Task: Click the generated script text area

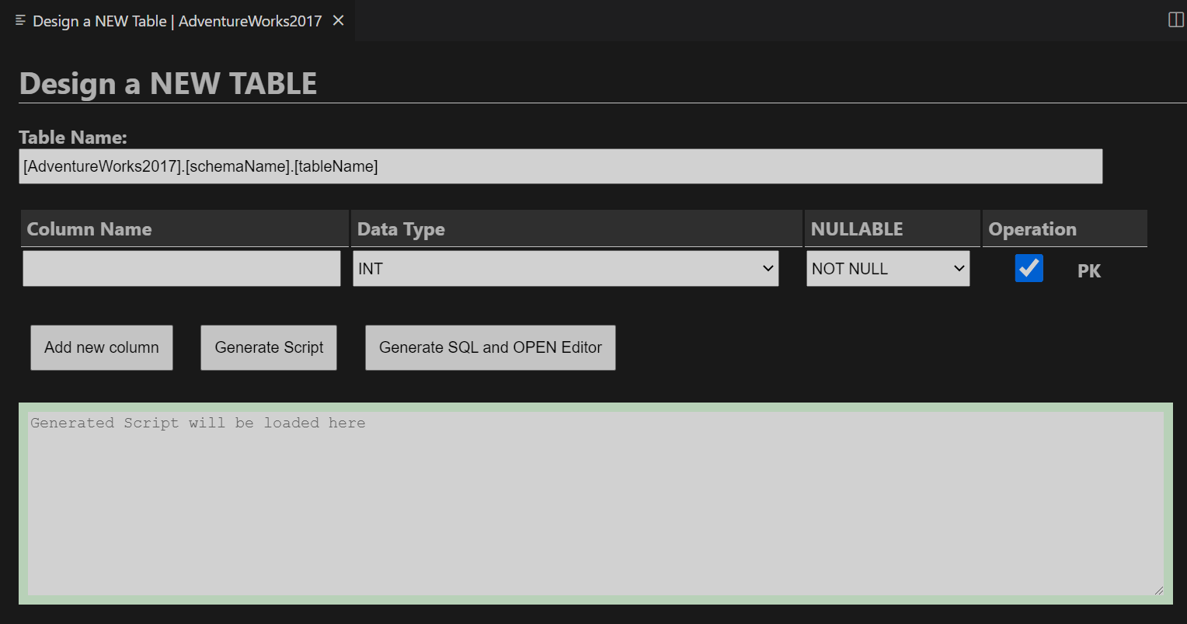Action: tap(590, 501)
